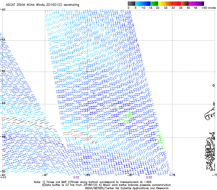Click the -40 latitude axis label
This screenshot has height=190, width=217.
pyautogui.click(x=3, y=10)
